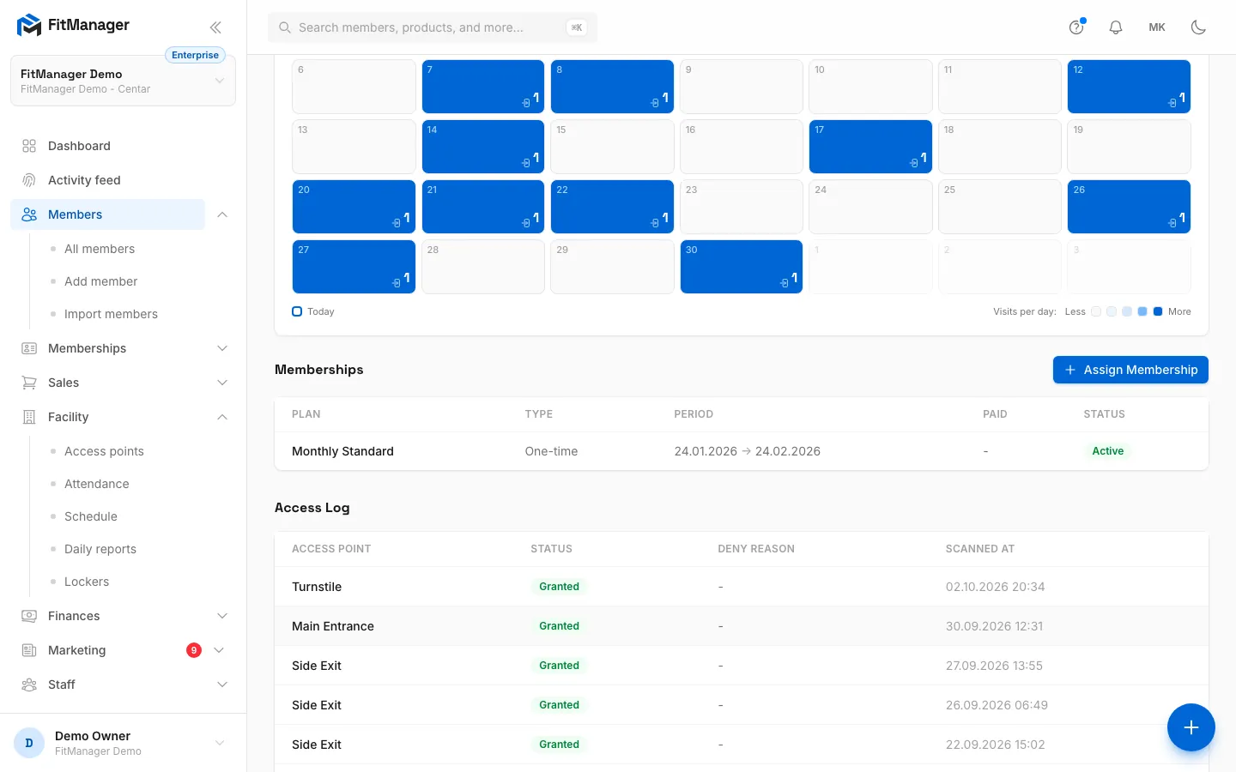
Task: Select the darkest visits-per-day legend swatch
Action: click(x=1158, y=311)
